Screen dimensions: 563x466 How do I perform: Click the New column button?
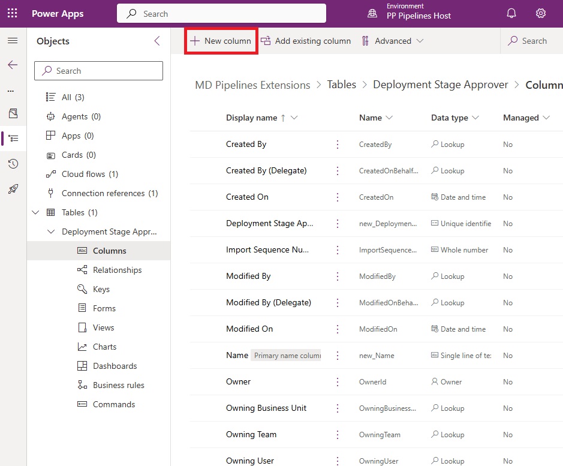[221, 41]
